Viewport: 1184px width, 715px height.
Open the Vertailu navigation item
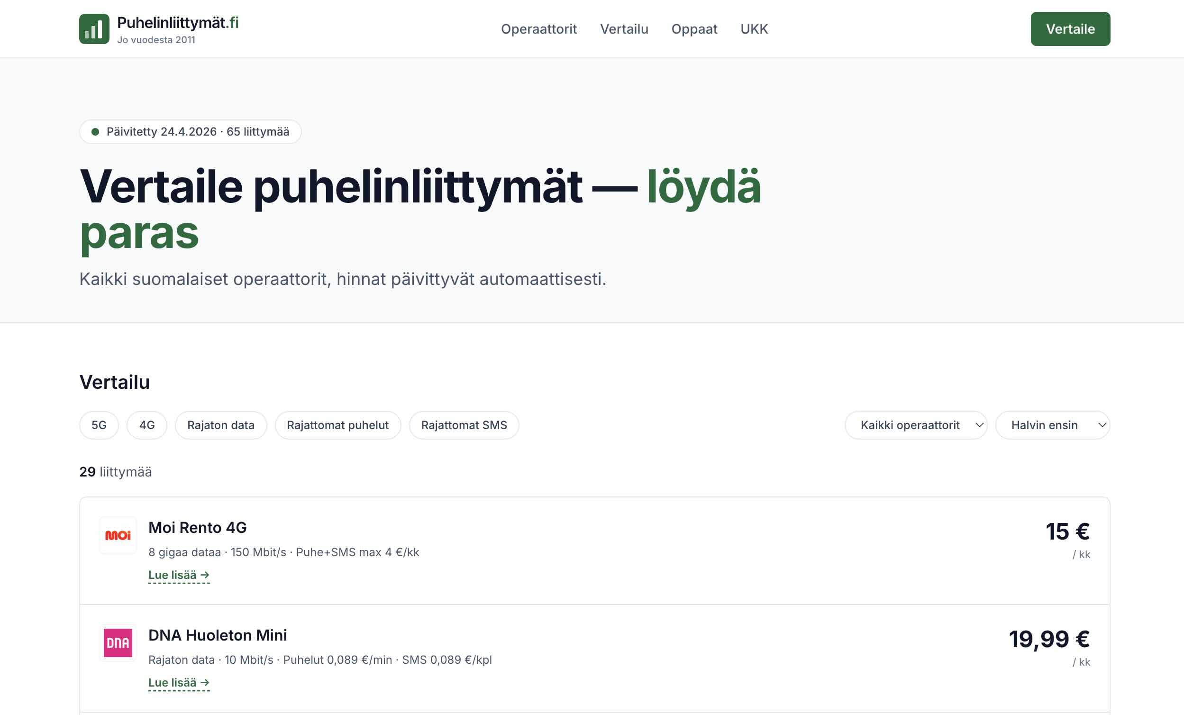pyautogui.click(x=624, y=29)
